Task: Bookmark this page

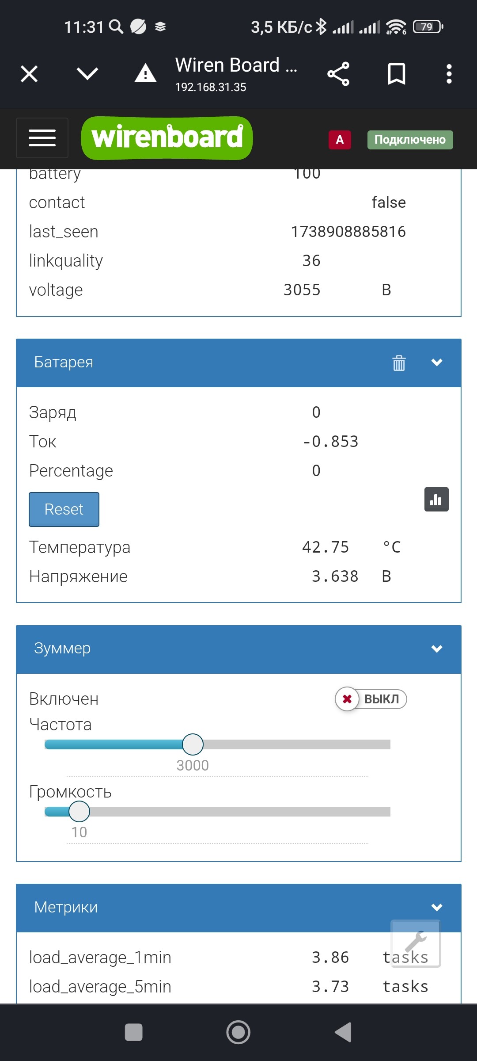Action: click(x=396, y=74)
